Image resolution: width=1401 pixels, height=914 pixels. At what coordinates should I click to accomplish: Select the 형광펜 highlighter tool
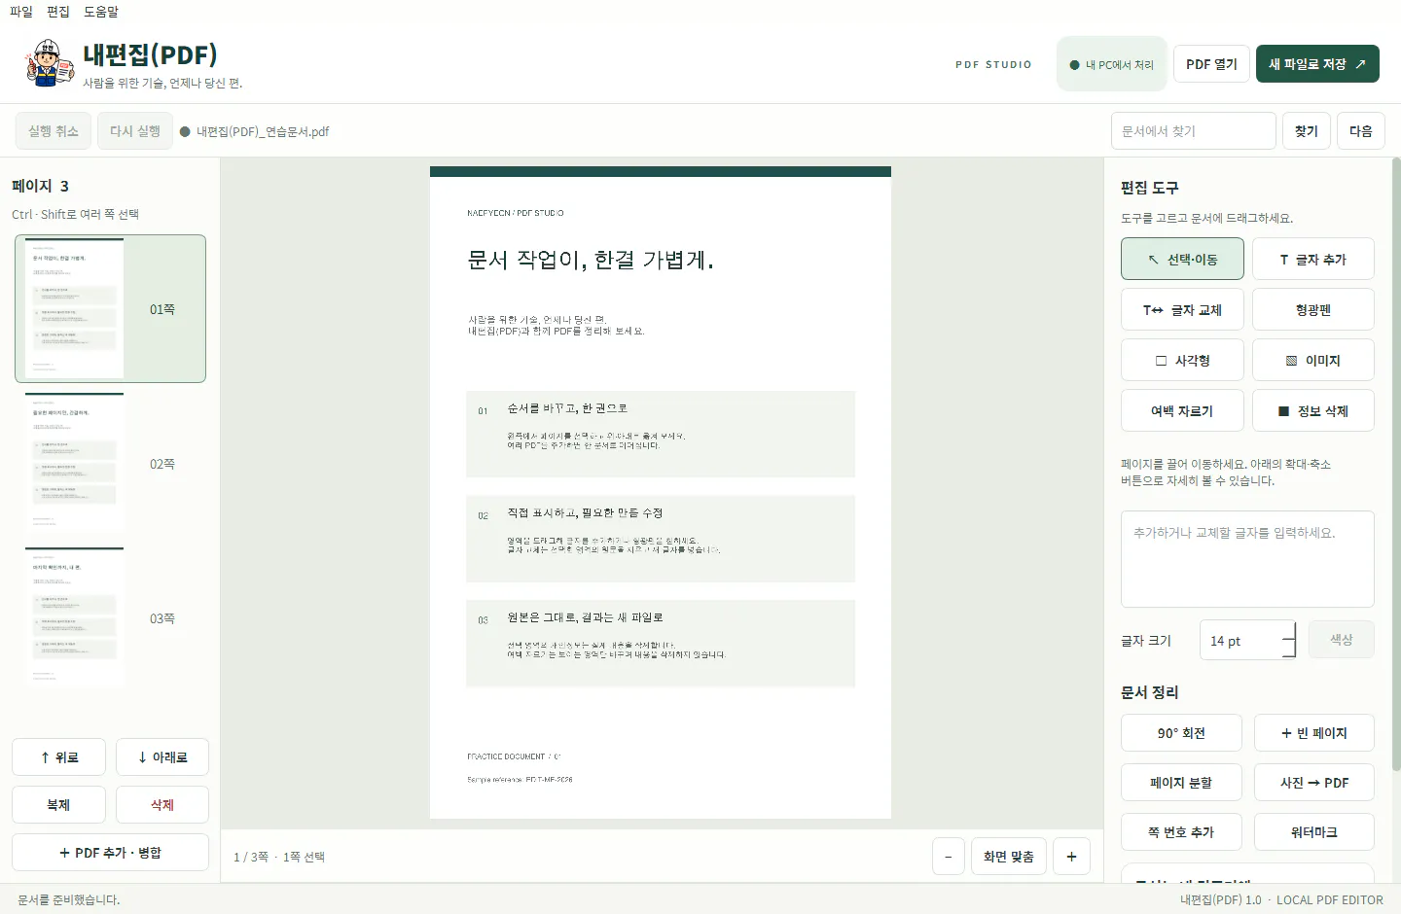click(1313, 309)
